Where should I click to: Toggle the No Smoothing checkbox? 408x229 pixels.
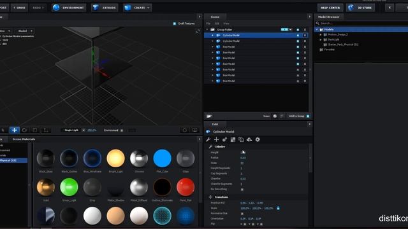[242, 190]
